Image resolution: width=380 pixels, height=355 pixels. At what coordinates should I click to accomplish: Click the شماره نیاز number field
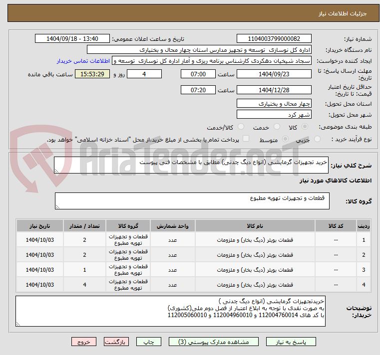(274, 39)
